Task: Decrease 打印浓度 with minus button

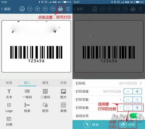Action: point(128,91)
